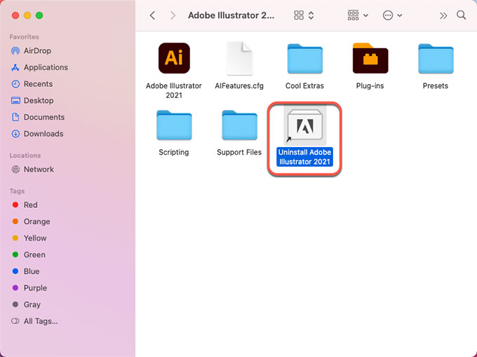Open the Scripting folder
The height and width of the screenshot is (357, 477).
[x=174, y=125]
